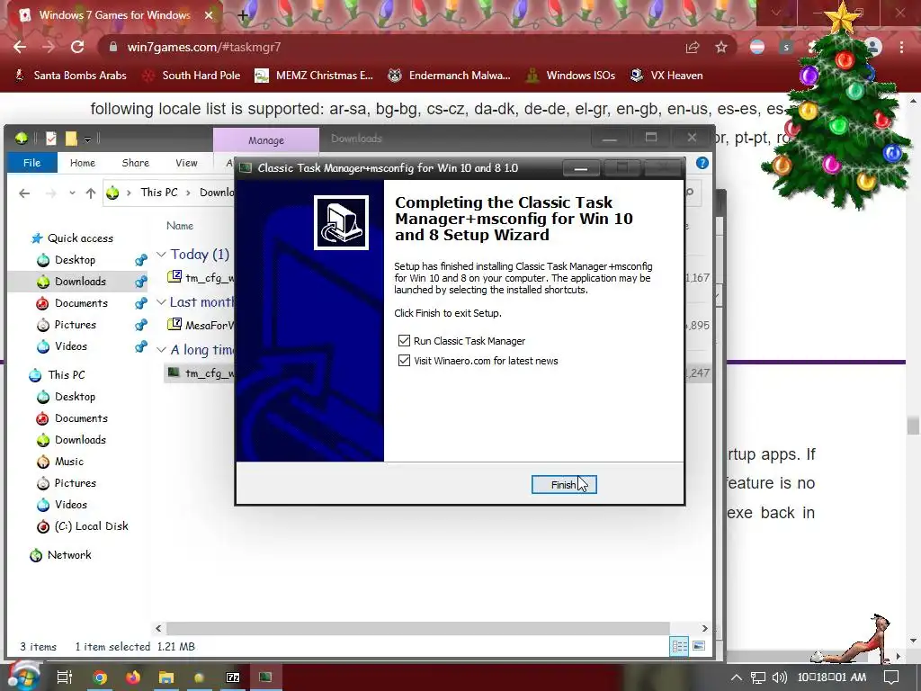Select Documents under Quick access
Viewport: 921px width, 691px height.
81,303
